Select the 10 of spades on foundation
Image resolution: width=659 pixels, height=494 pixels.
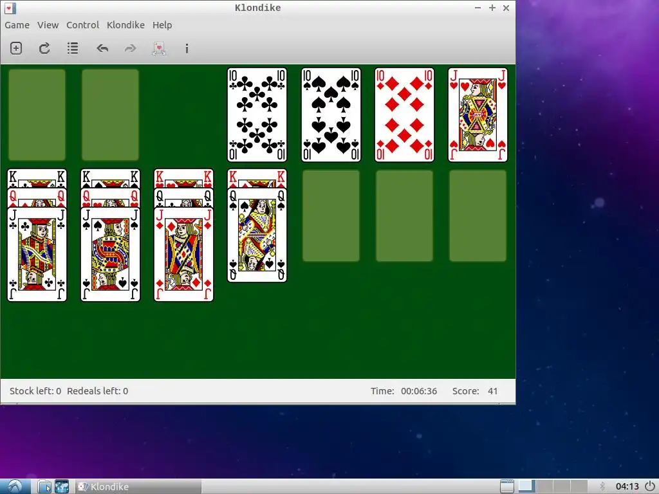click(331, 114)
